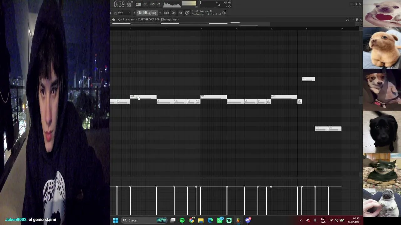Image resolution: width=401 pixels, height=225 pixels.
Task: Open File Explorer from the taskbar
Action: [x=201, y=220]
